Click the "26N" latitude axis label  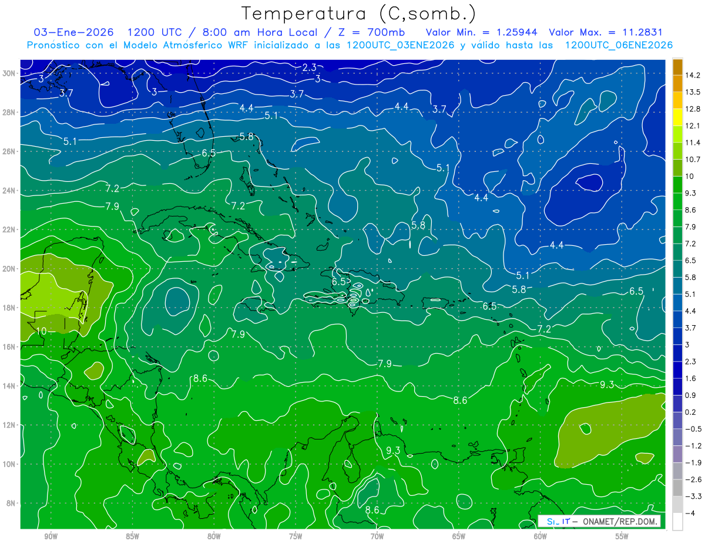point(9,151)
